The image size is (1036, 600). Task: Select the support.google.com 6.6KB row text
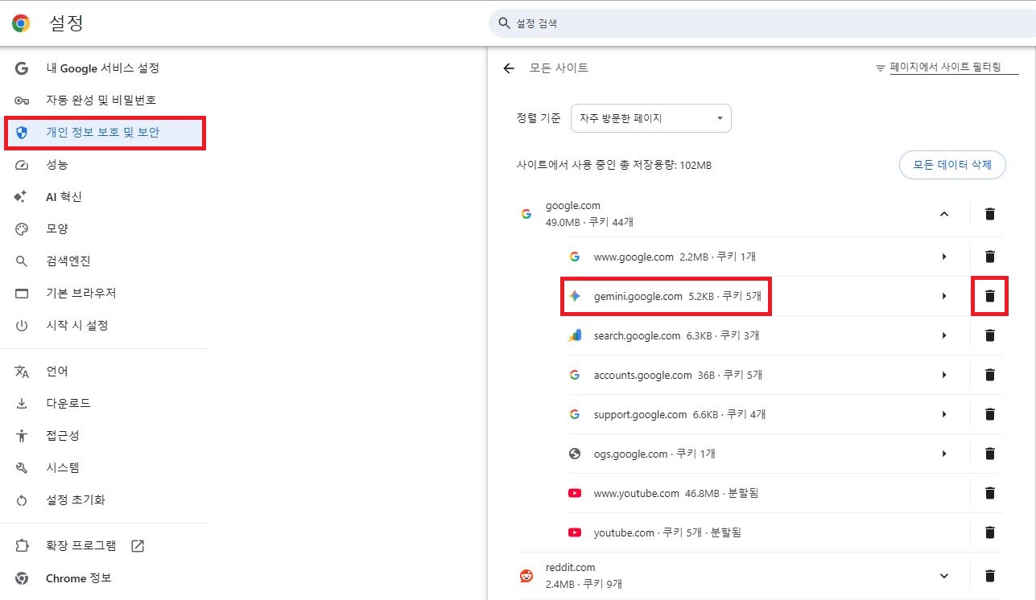(x=679, y=414)
